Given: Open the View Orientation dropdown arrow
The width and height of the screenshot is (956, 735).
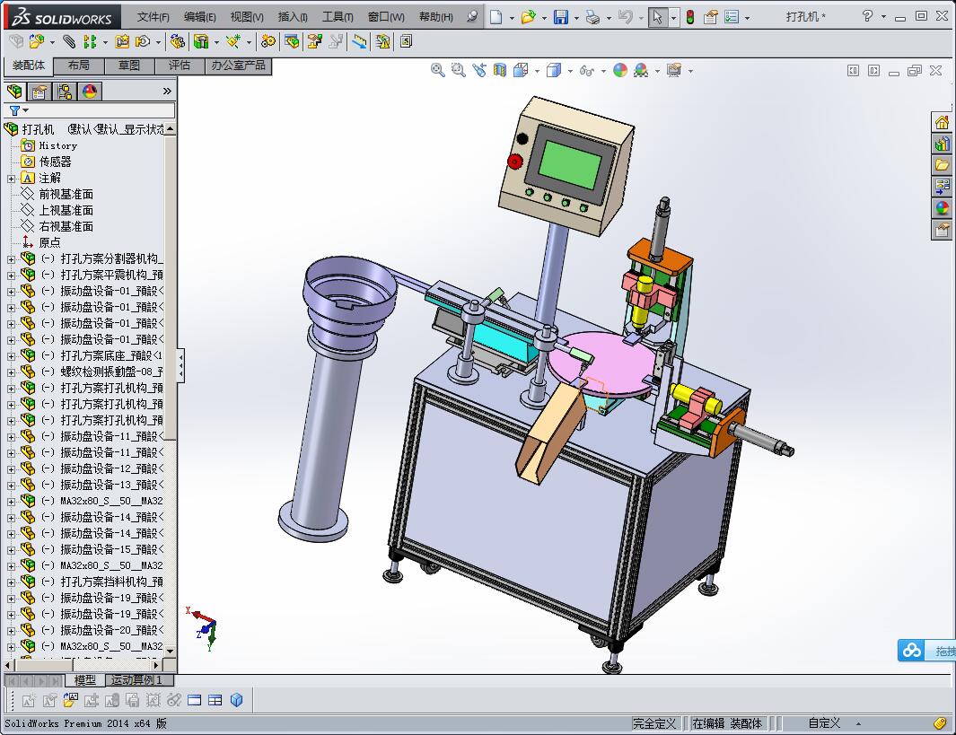Looking at the screenshot, I should click(537, 70).
